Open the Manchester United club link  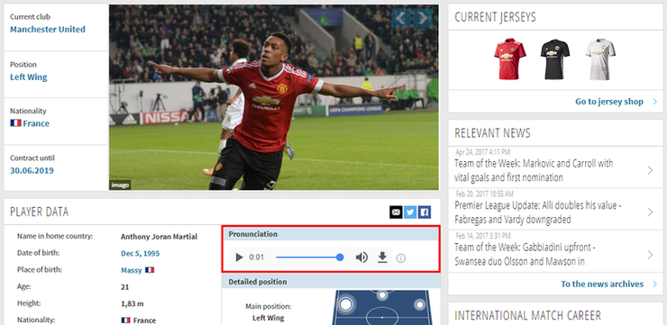pos(48,30)
